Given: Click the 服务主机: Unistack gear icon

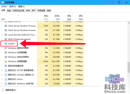Looking at the screenshot, I should click(6, 75).
